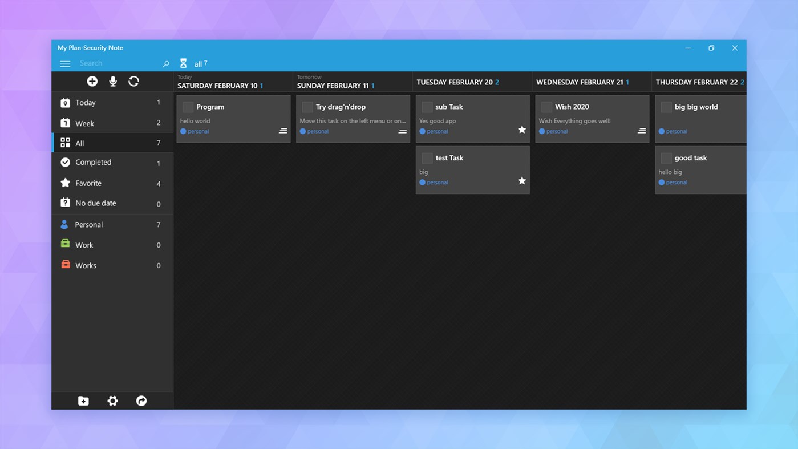Expand notes on the 'Program' card
Image resolution: width=798 pixels, height=449 pixels.
coord(283,130)
